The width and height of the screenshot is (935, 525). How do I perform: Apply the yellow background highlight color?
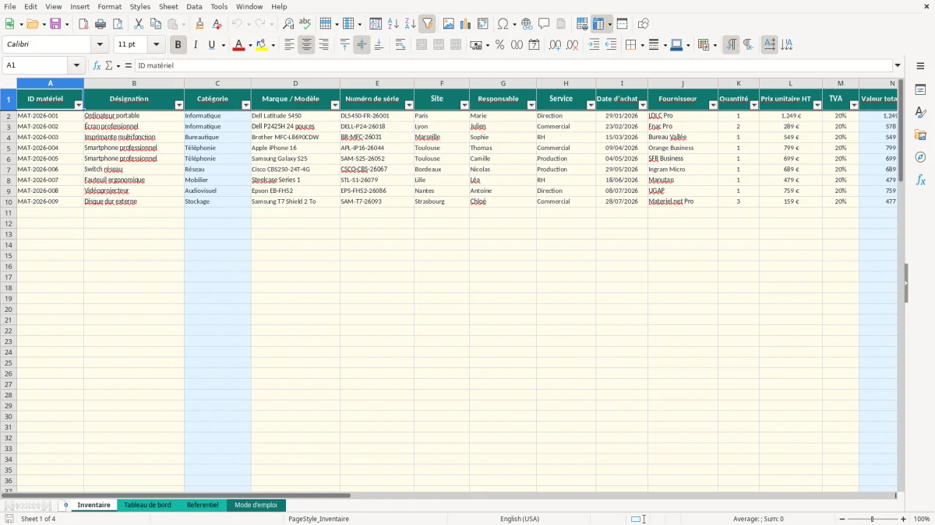coord(261,45)
